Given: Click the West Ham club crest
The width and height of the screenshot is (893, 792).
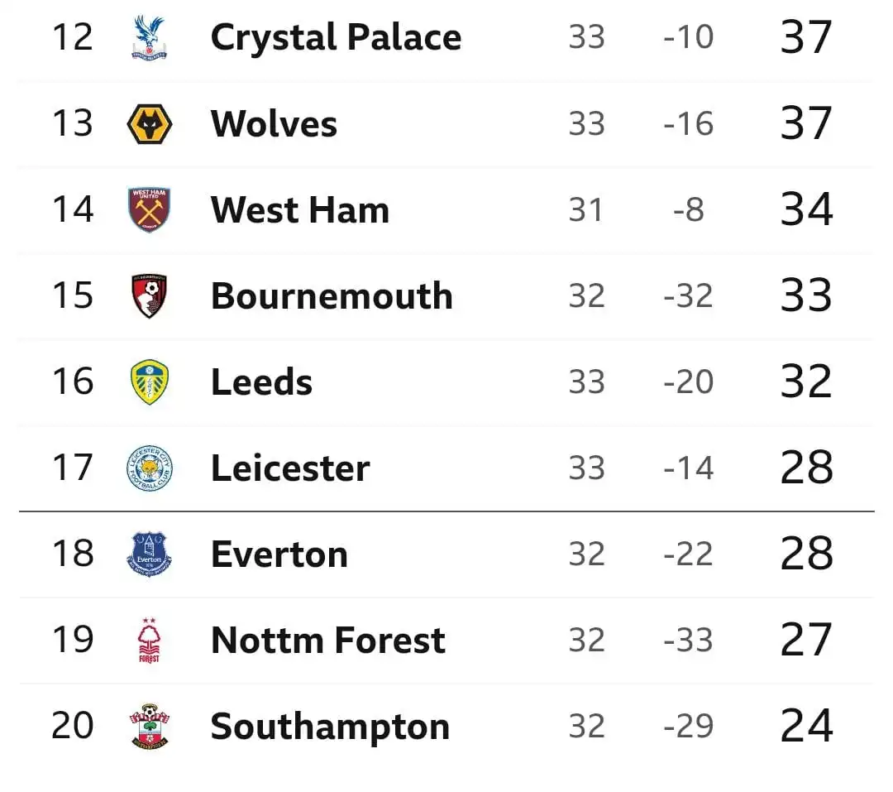Looking at the screenshot, I should pyautogui.click(x=149, y=210).
